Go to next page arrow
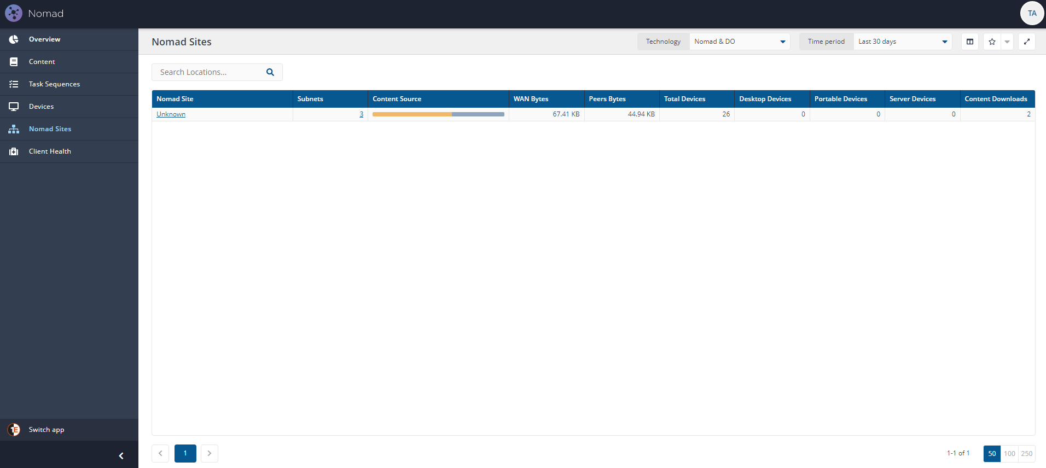 (210, 453)
